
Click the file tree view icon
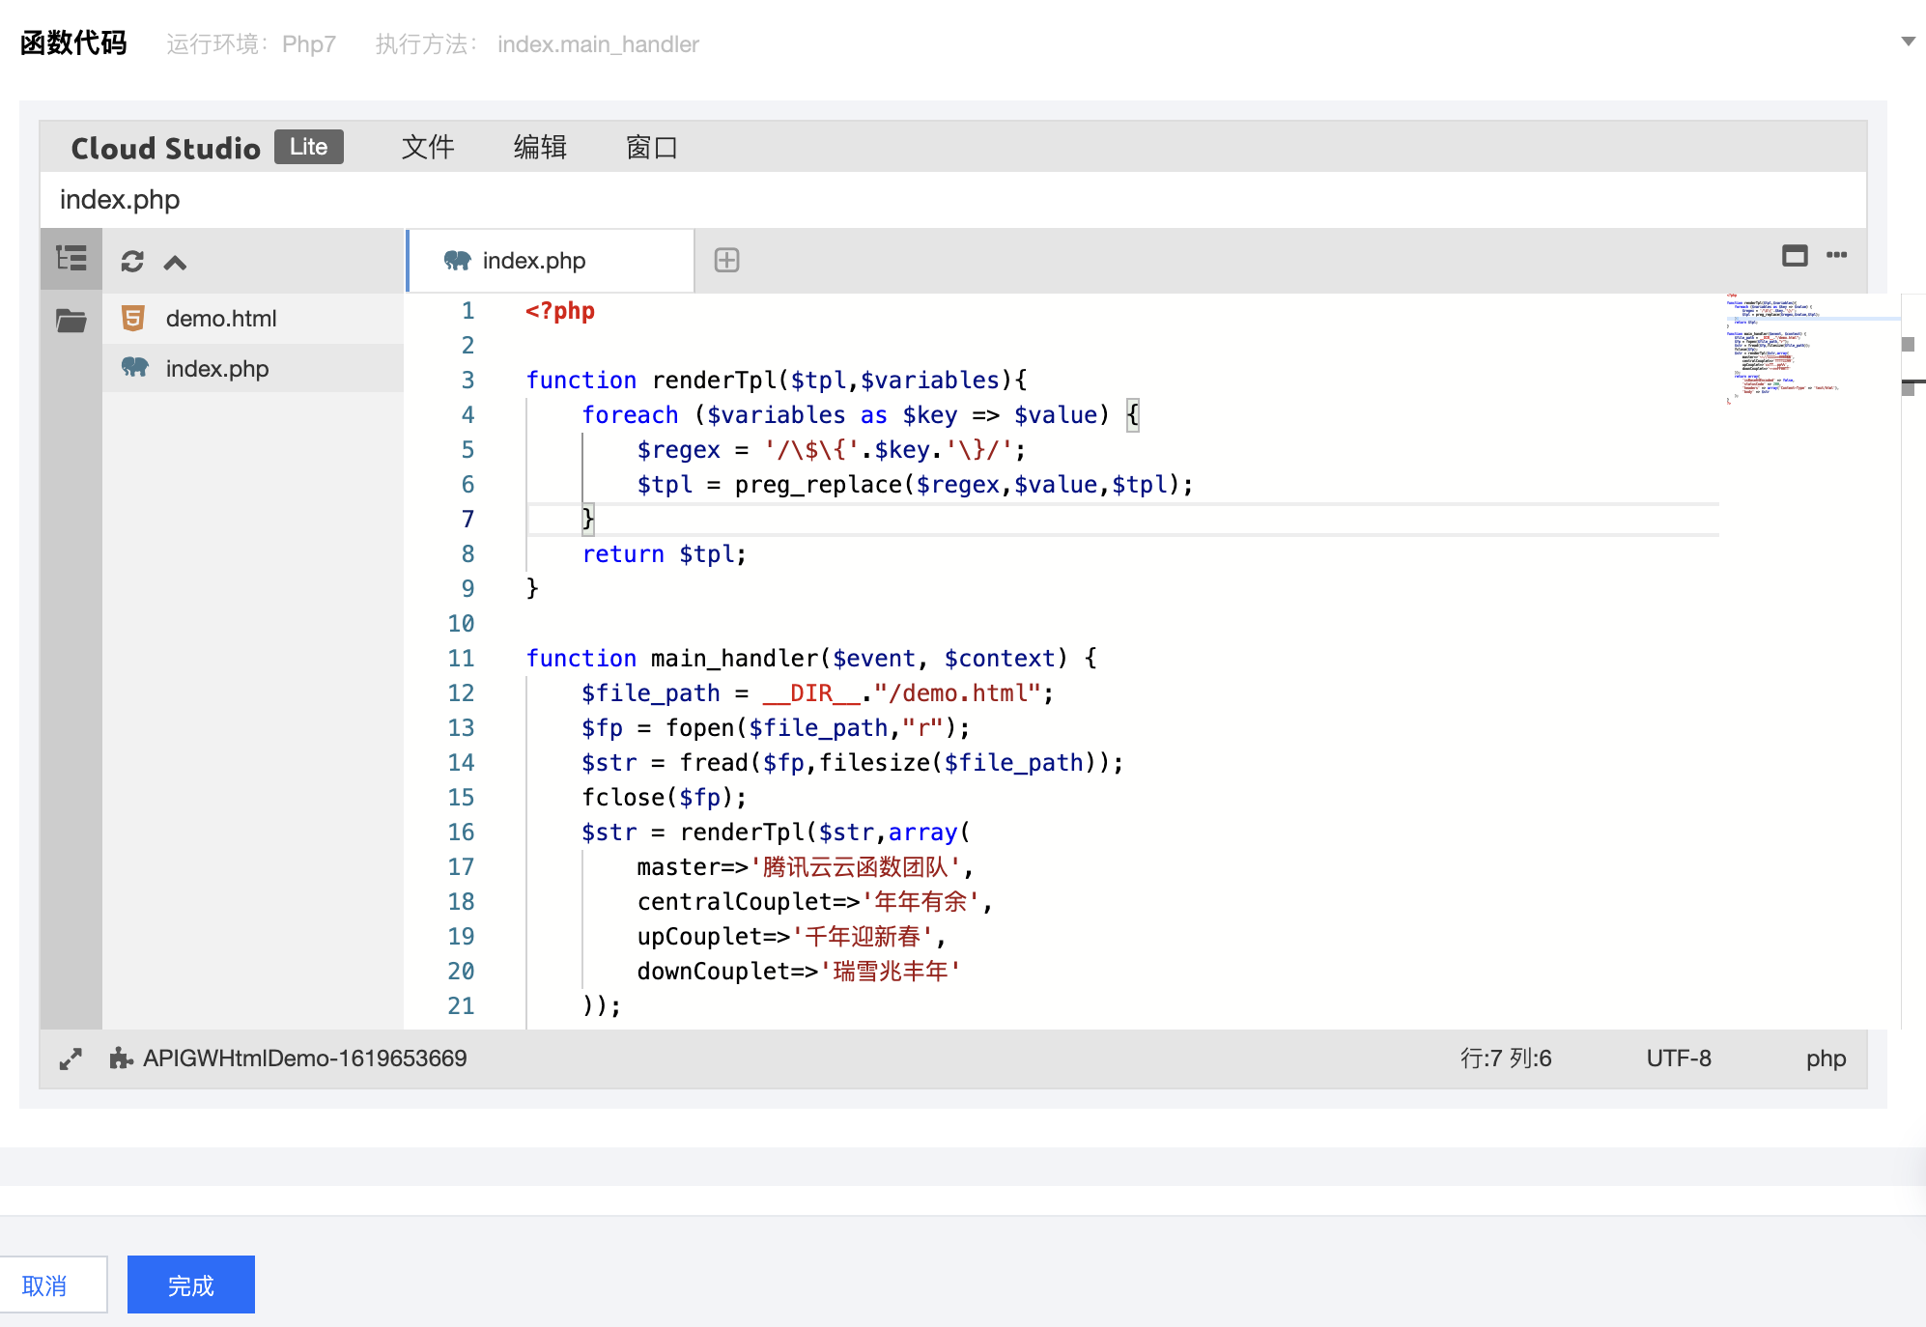point(71,259)
